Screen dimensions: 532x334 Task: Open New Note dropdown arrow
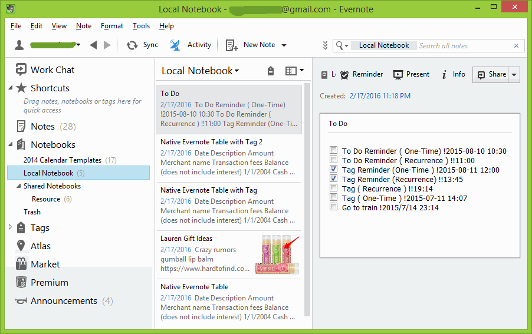point(284,45)
